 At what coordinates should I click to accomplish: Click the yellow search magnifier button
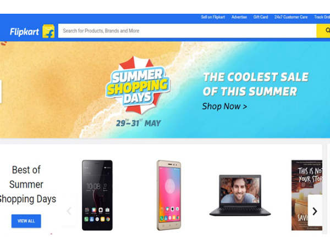pos(323,31)
